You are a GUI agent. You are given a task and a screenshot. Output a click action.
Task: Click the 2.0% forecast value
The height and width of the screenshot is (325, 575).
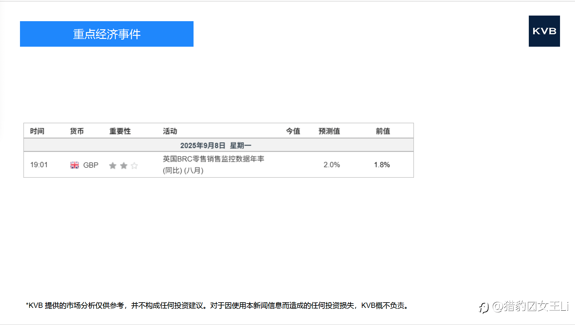click(x=332, y=165)
